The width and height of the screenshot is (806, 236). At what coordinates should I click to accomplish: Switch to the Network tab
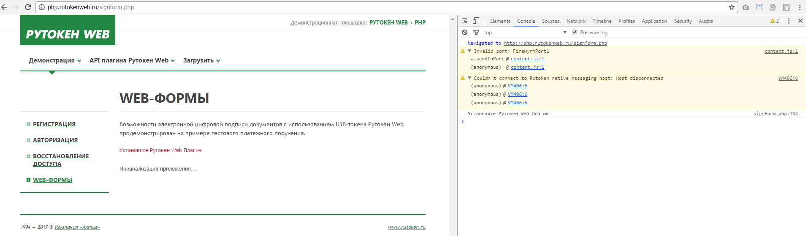tap(576, 21)
